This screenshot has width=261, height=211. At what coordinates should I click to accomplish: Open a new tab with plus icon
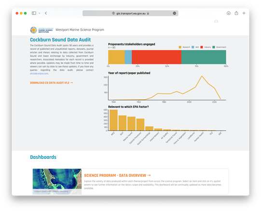point(244,13)
